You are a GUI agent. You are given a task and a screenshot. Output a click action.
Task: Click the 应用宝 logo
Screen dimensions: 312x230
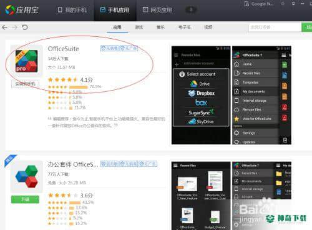point(22,10)
